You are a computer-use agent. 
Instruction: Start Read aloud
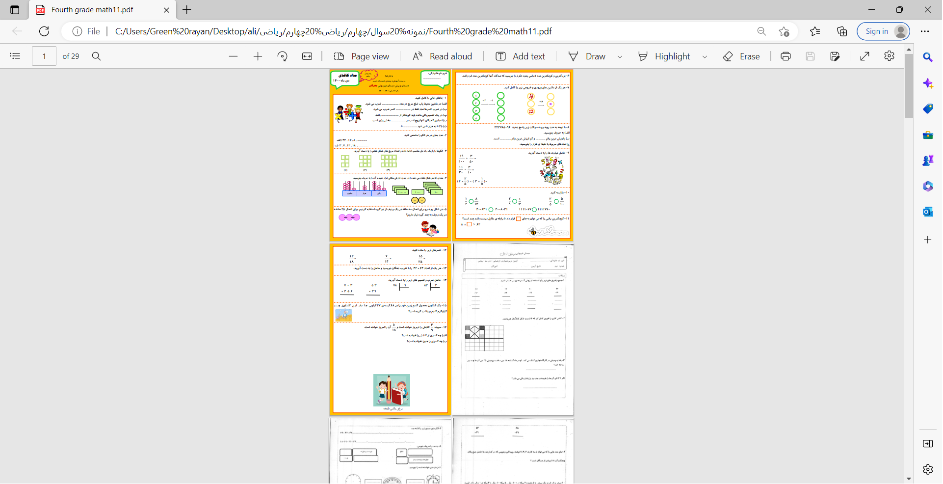coord(442,56)
